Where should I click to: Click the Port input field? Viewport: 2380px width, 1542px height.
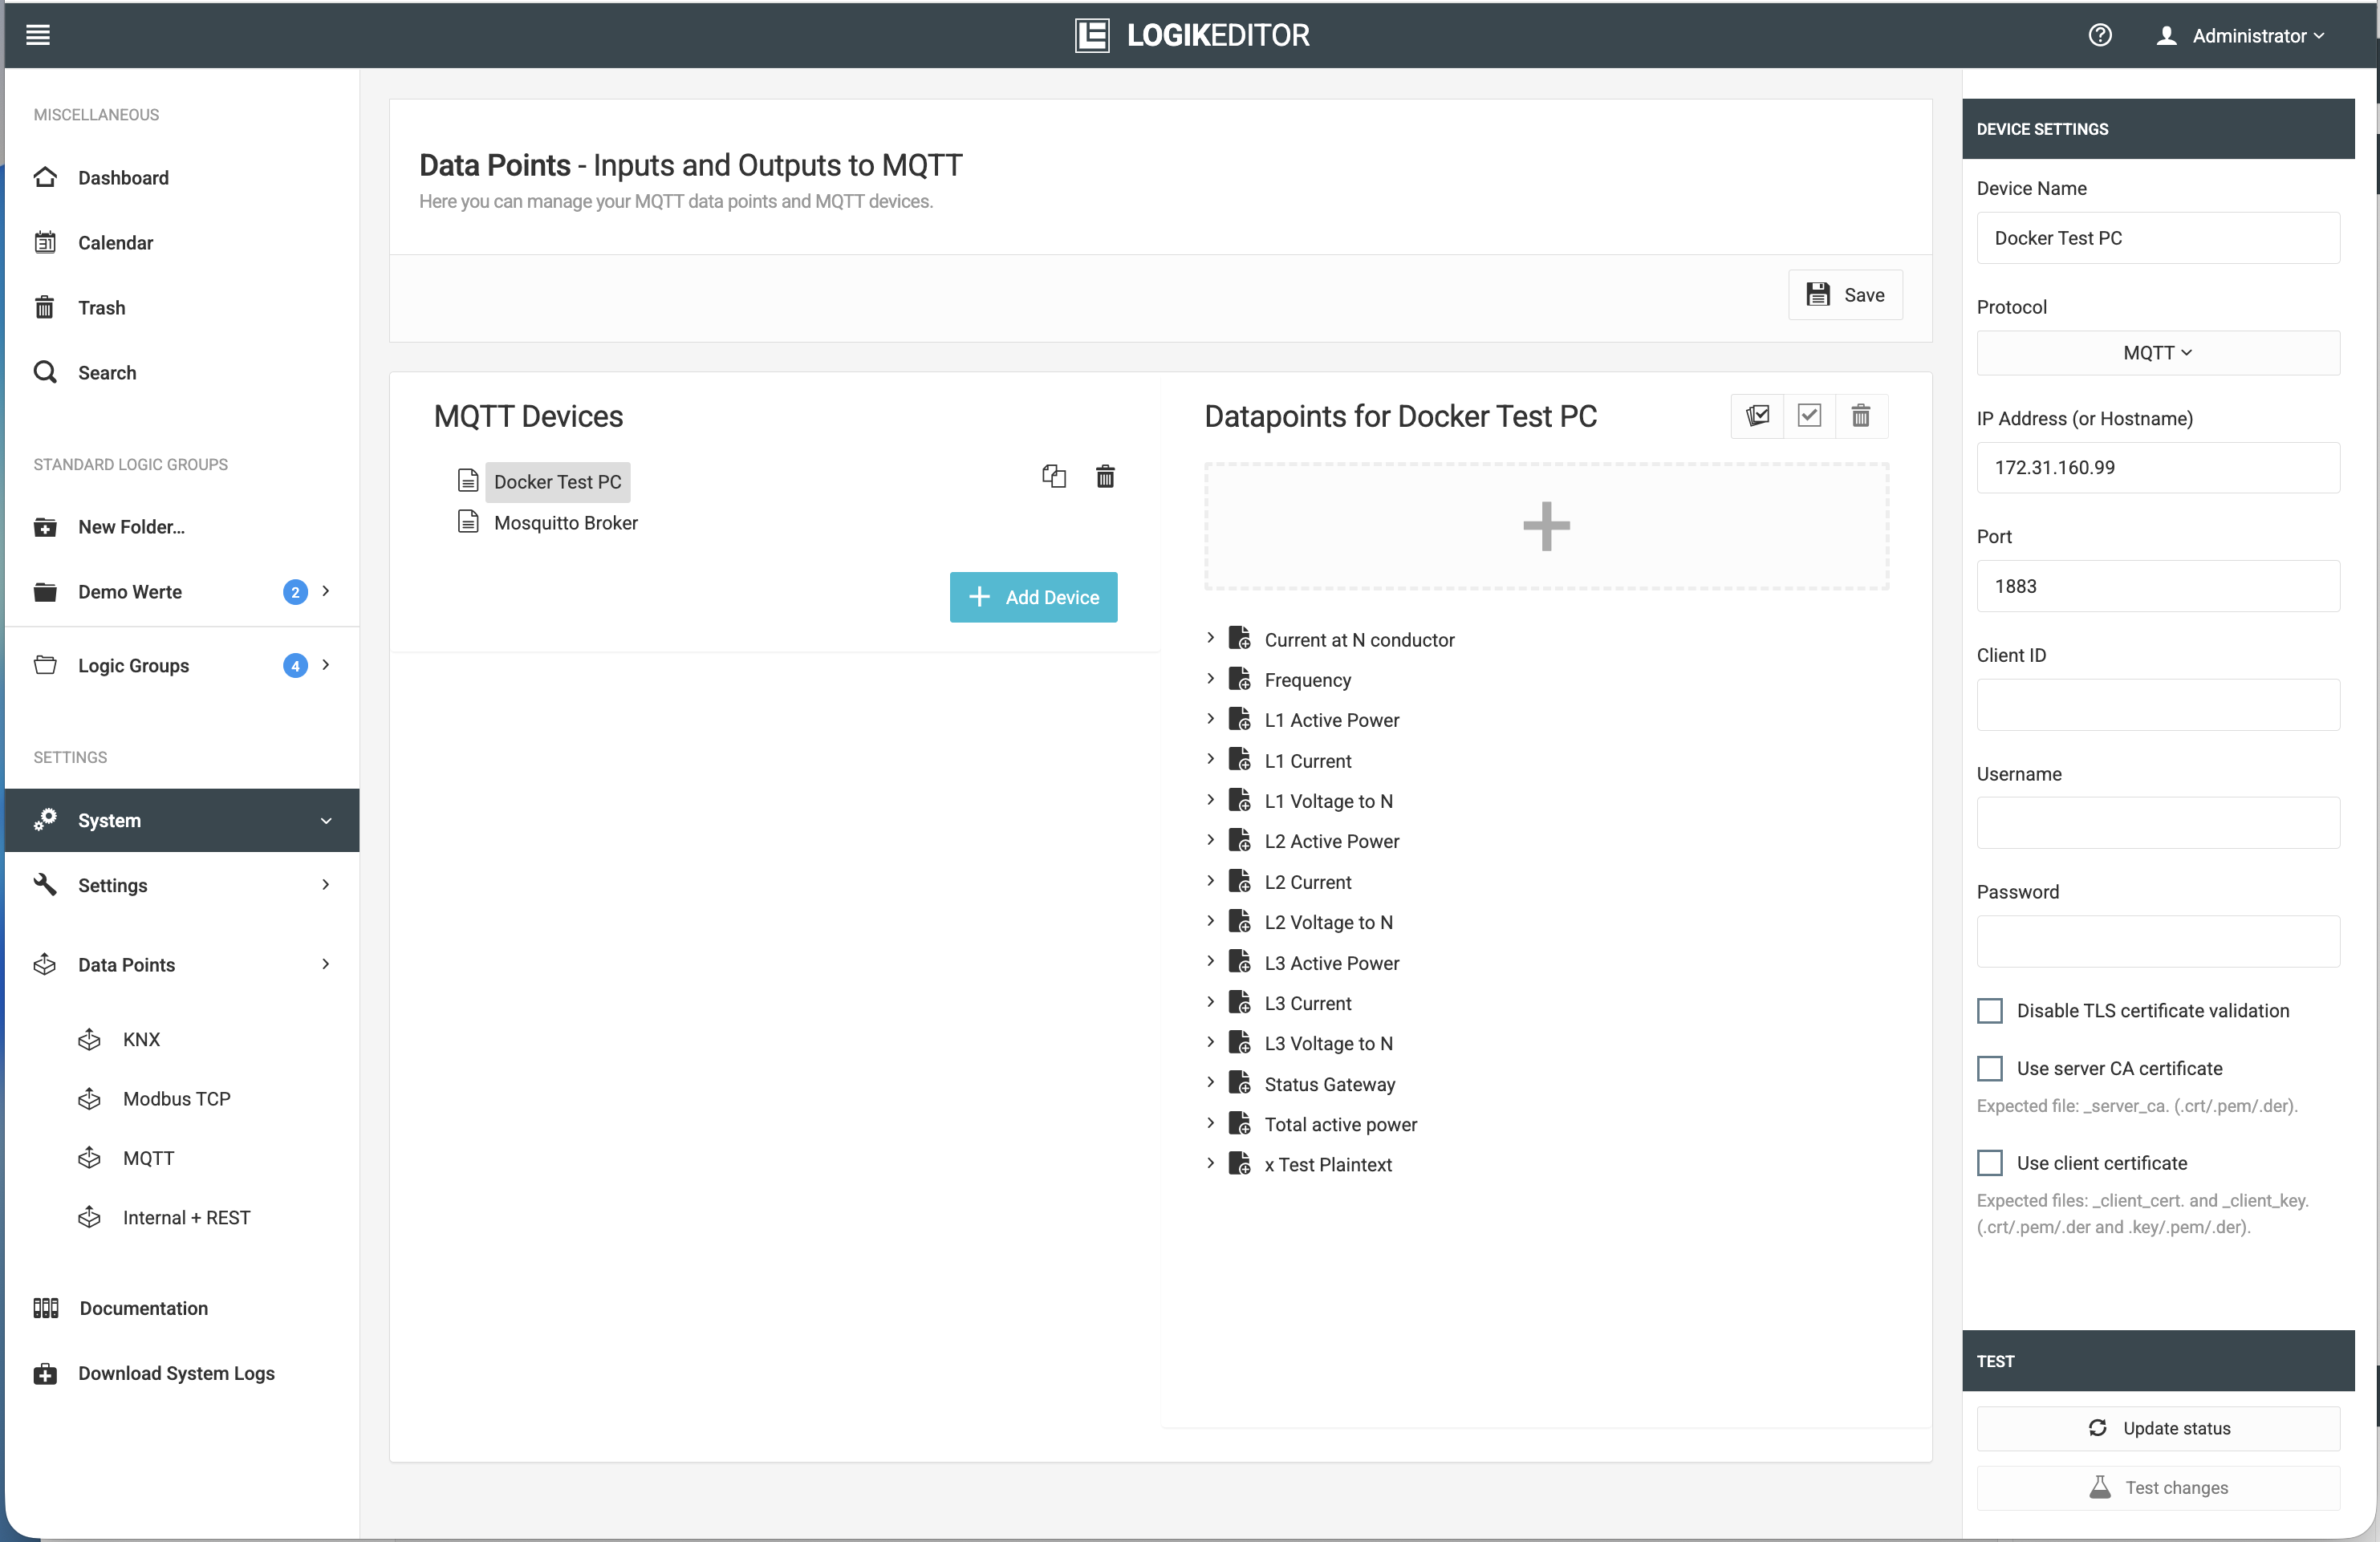point(2158,586)
